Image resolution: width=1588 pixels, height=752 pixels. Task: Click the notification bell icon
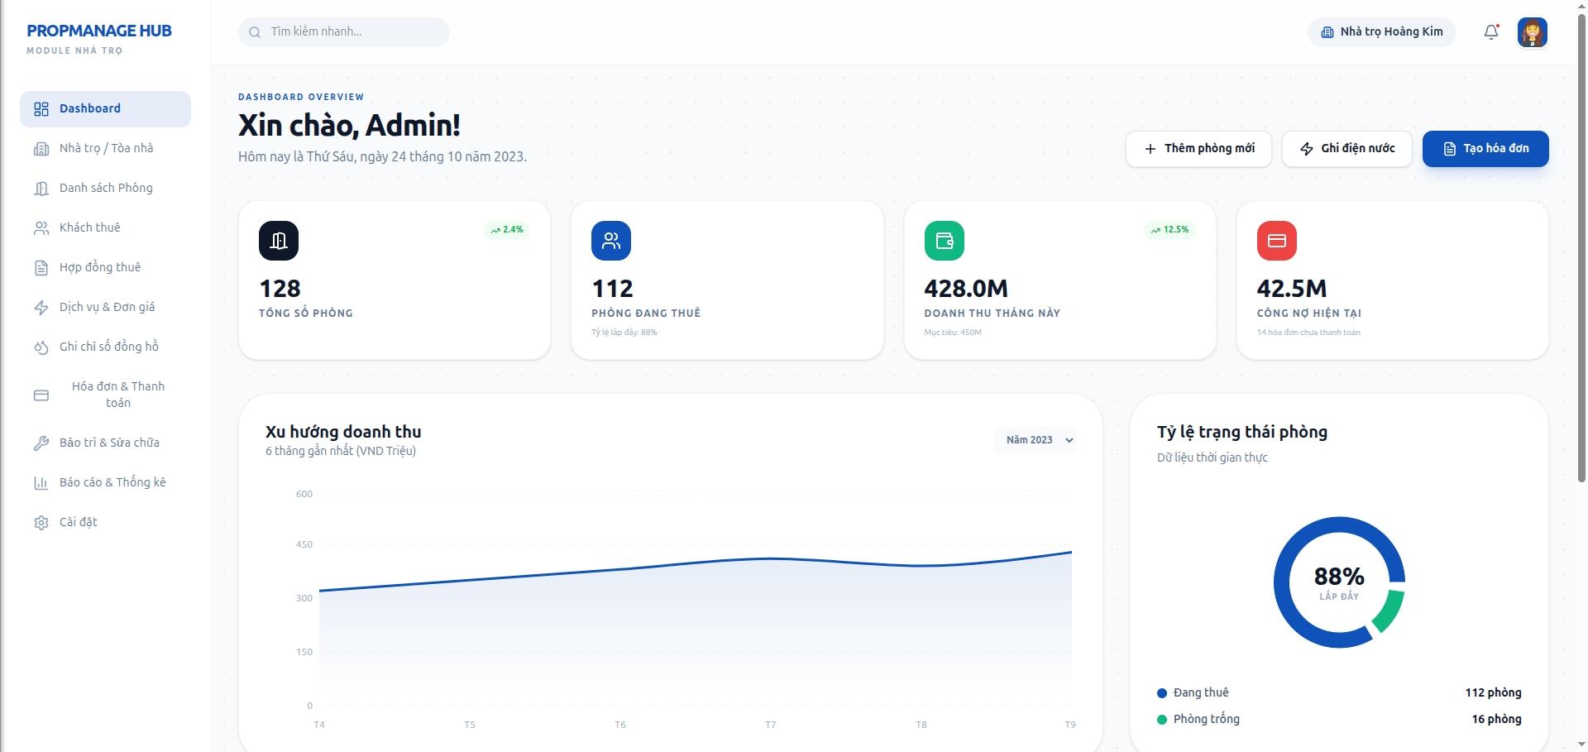click(1490, 31)
